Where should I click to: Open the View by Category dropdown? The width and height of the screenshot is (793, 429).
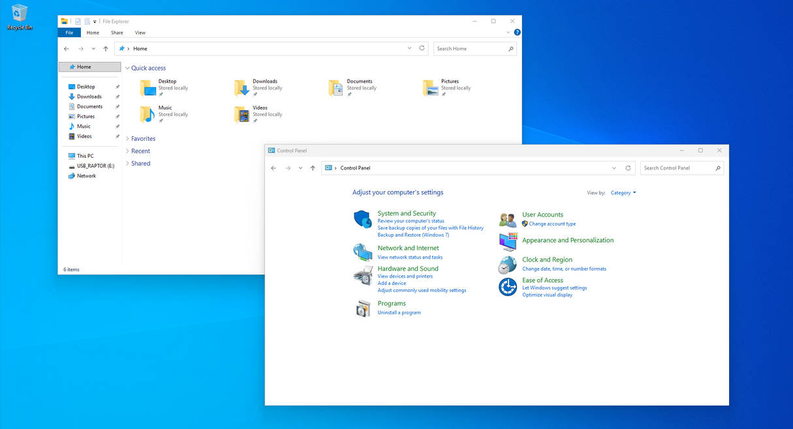(x=623, y=193)
